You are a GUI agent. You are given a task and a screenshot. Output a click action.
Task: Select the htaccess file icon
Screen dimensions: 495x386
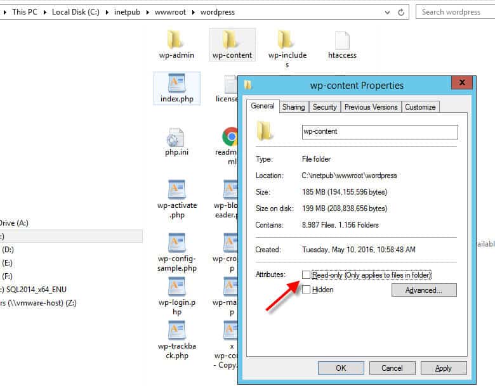(342, 40)
